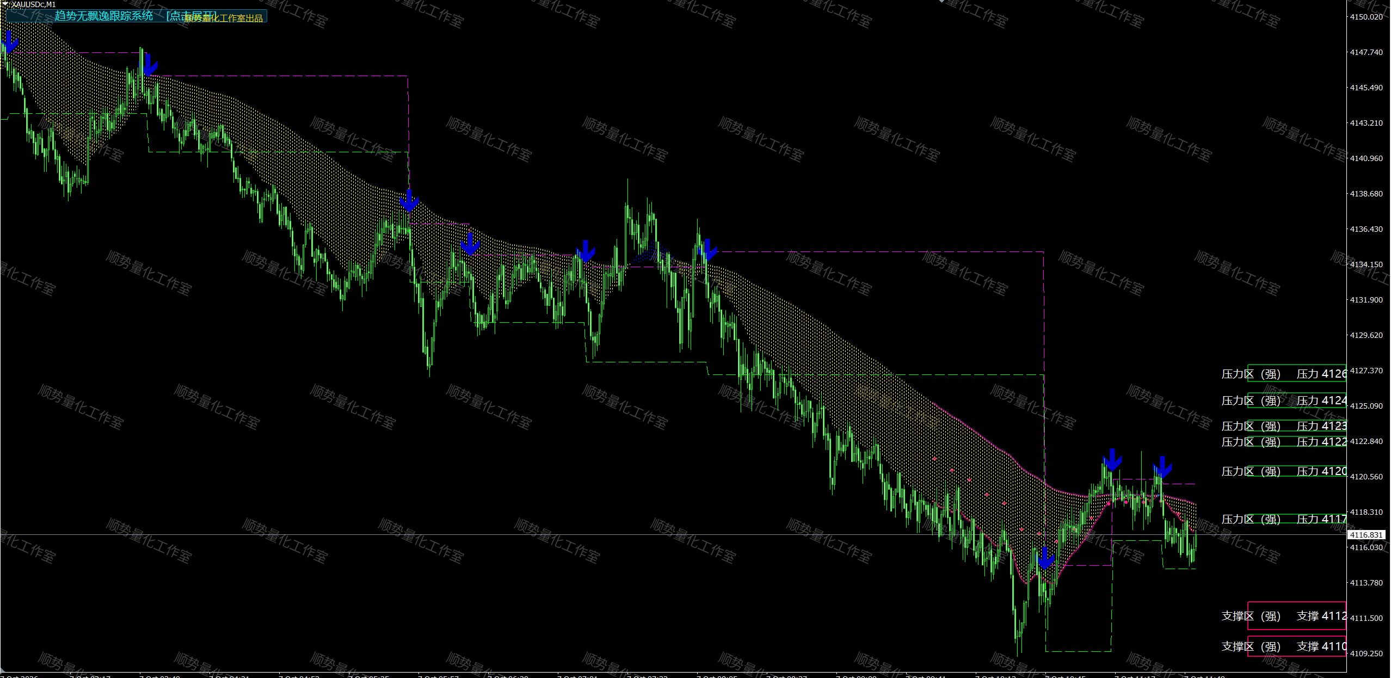Select the 压力区（强）压力 4117 label
The width and height of the screenshot is (1391, 678).
tap(1284, 519)
